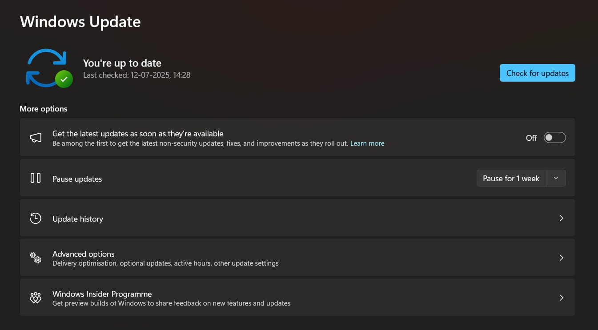The image size is (598, 330).
Task: Open Windows Insider Programme via its chevron
Action: pos(561,298)
